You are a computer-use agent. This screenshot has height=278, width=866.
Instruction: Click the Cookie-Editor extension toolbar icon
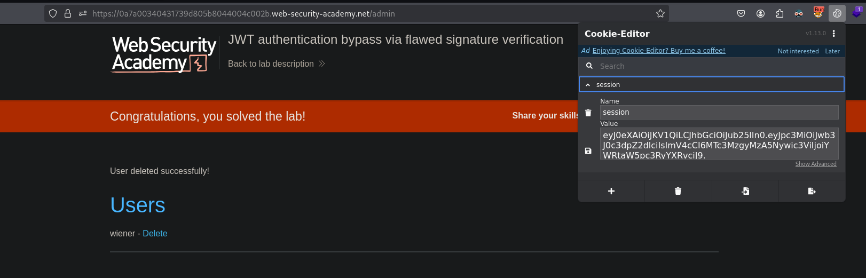pyautogui.click(x=837, y=13)
